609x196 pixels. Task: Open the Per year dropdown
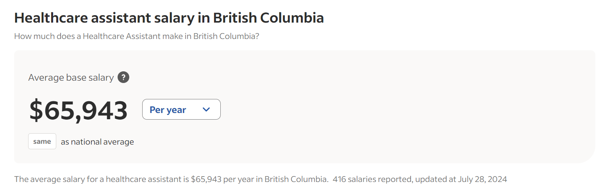coord(181,109)
